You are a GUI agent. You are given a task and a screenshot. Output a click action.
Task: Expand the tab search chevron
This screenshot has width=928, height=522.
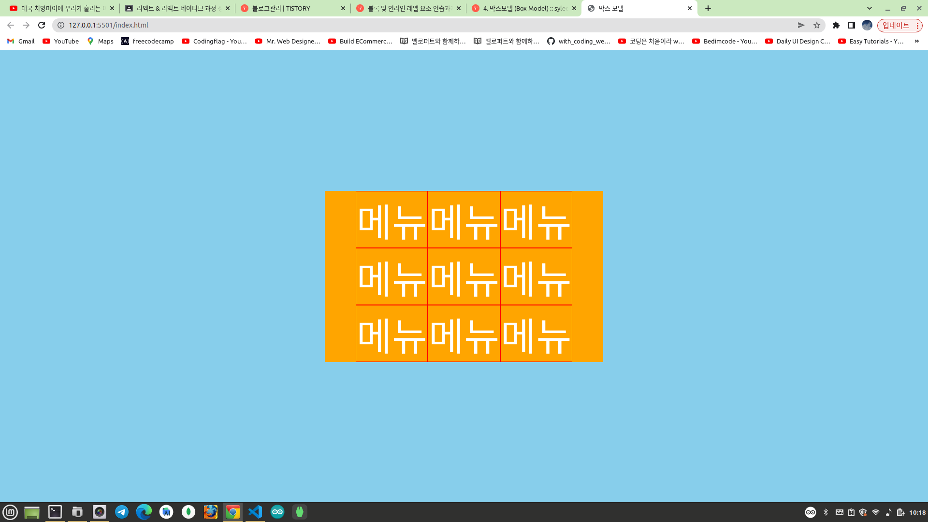coord(870,8)
